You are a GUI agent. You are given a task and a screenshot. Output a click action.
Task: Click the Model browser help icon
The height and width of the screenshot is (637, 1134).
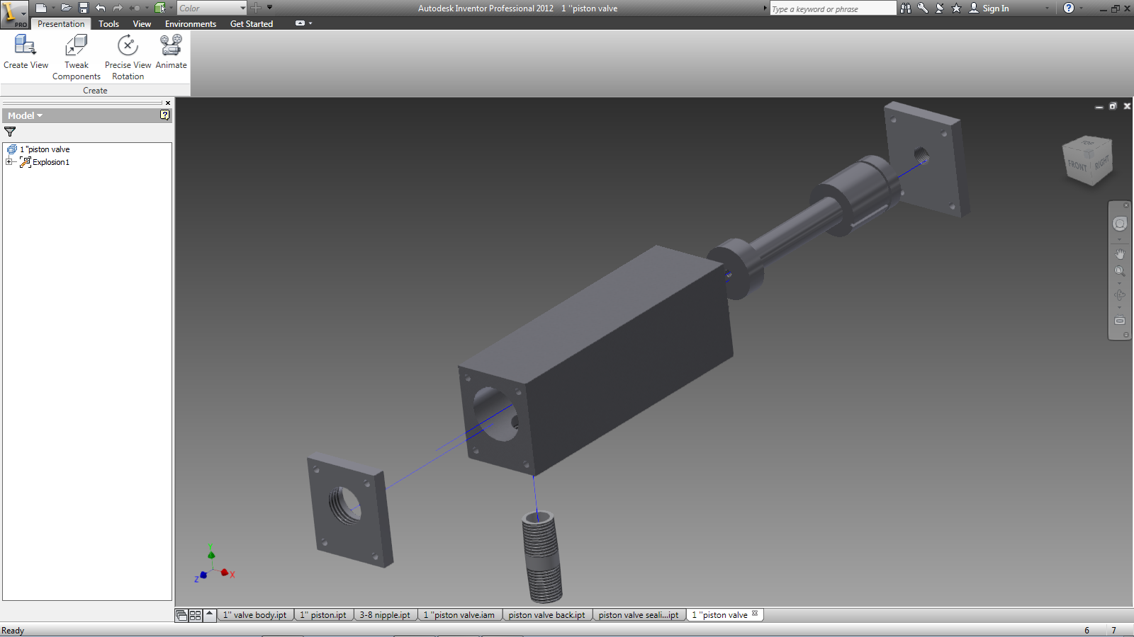(x=165, y=115)
